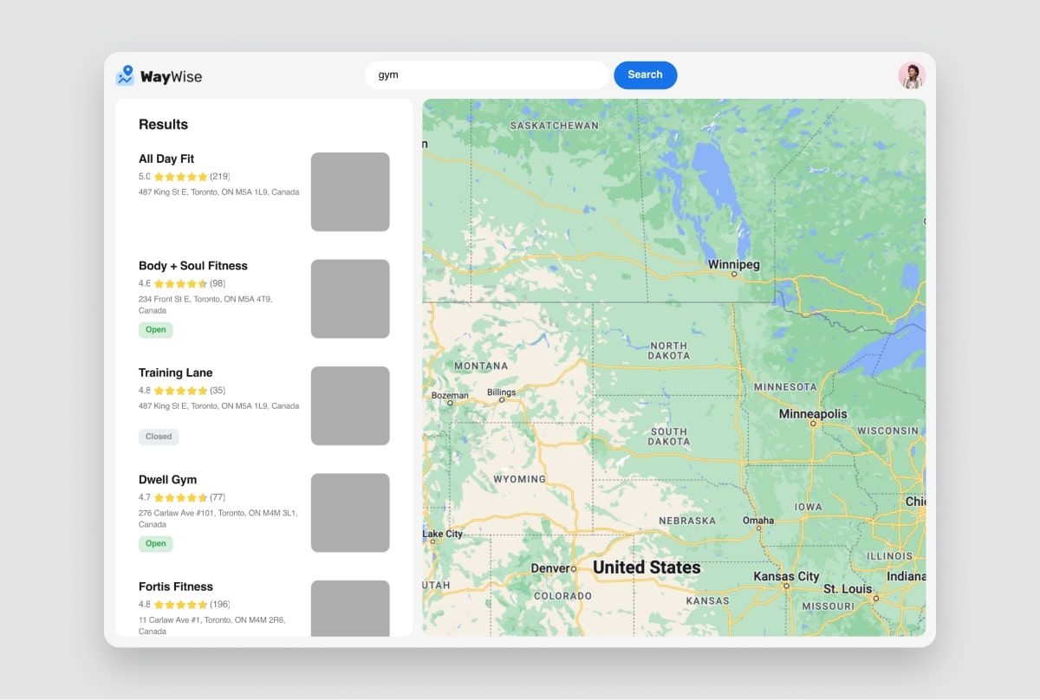Click Winnipeg on the map
The width and height of the screenshot is (1040, 700).
733,264
